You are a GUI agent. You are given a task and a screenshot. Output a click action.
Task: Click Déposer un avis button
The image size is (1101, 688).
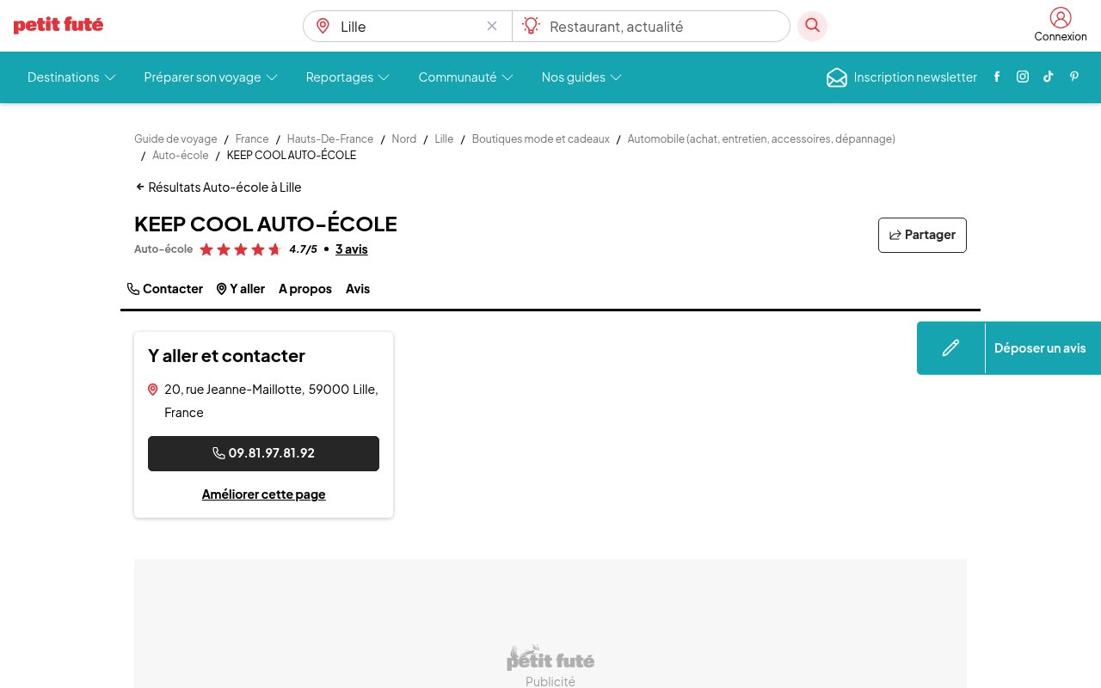click(x=1009, y=348)
